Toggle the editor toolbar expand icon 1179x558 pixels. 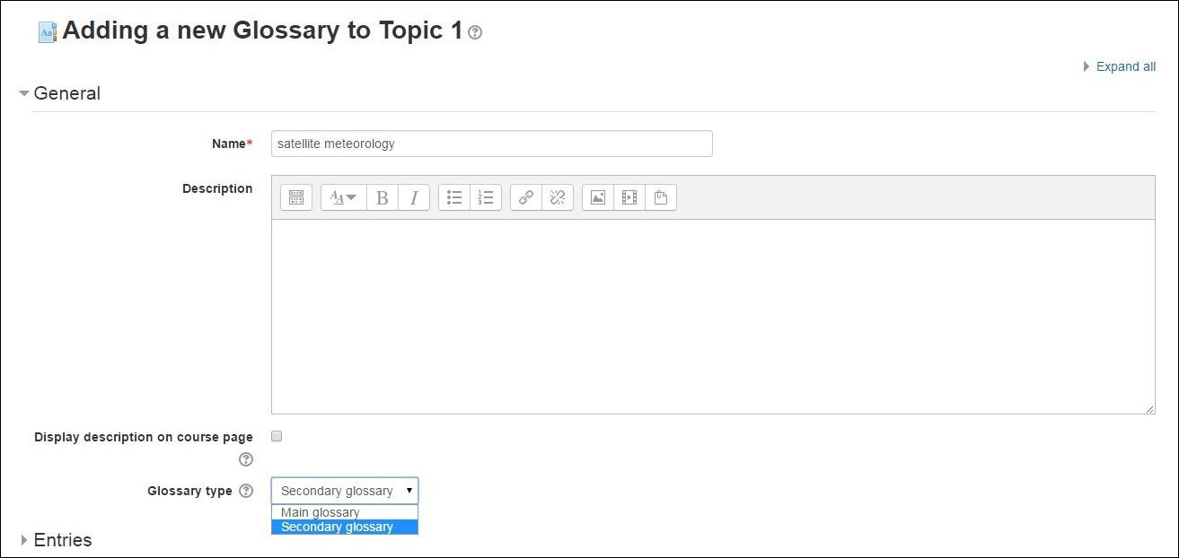point(296,197)
